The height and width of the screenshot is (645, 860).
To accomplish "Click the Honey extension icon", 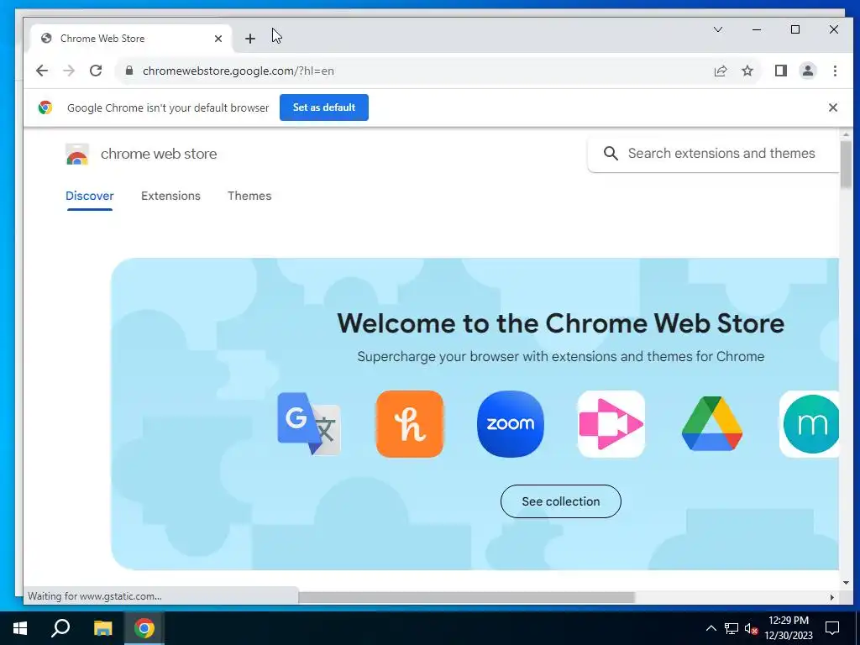I will coord(410,424).
